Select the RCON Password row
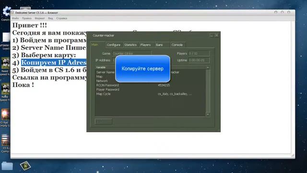 [150, 85]
